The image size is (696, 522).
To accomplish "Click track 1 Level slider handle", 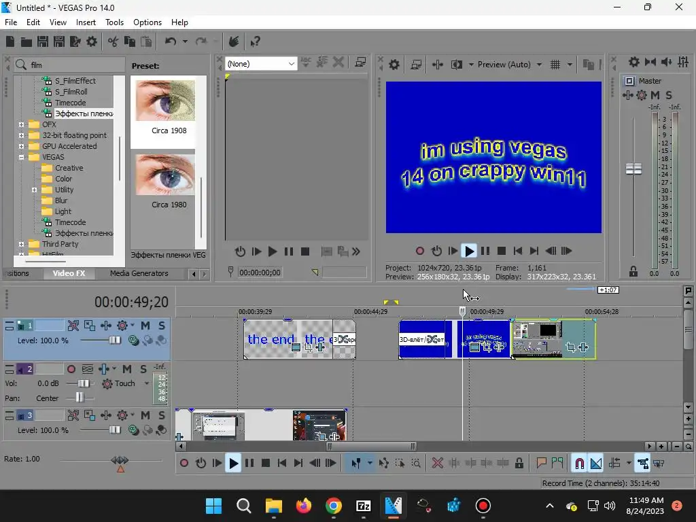I will [x=114, y=341].
